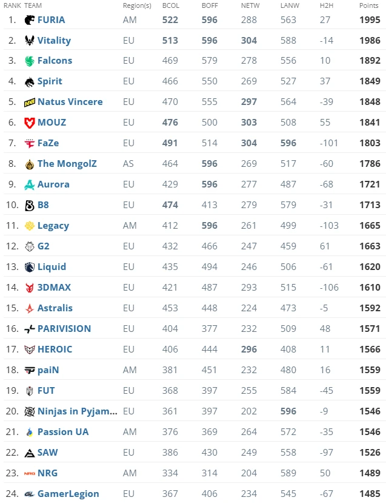Click the Astralis star logo
386x503 pixels.
(x=30, y=308)
